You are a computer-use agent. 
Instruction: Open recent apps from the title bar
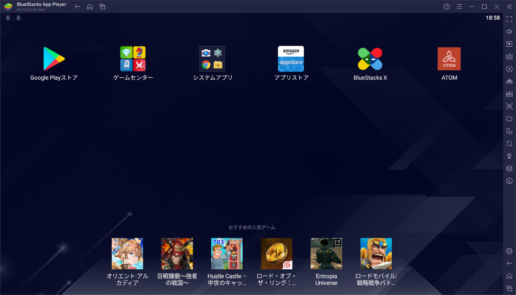tap(102, 6)
